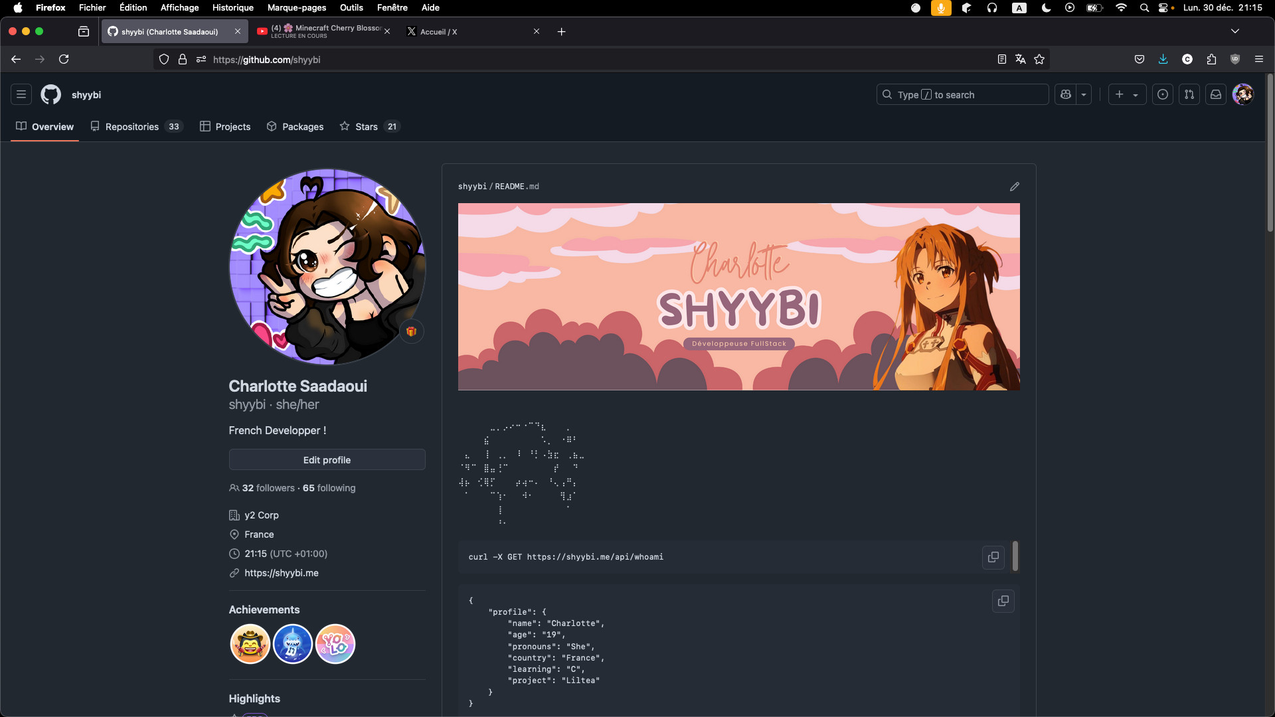Screen dimensions: 1275x717
Task: Open the Repositories tab
Action: (136, 126)
